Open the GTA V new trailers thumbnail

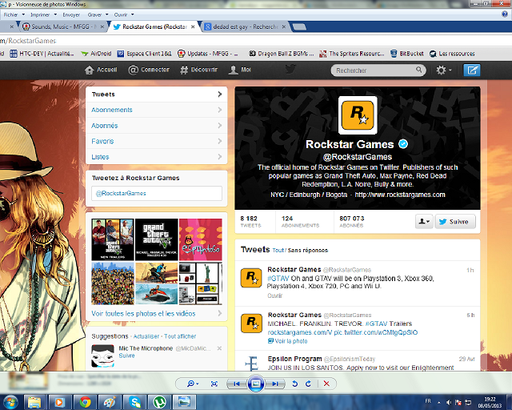click(x=113, y=239)
